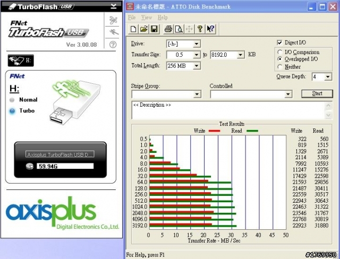
Task: Save the benchmark results with floppy icon
Action: (154, 29)
